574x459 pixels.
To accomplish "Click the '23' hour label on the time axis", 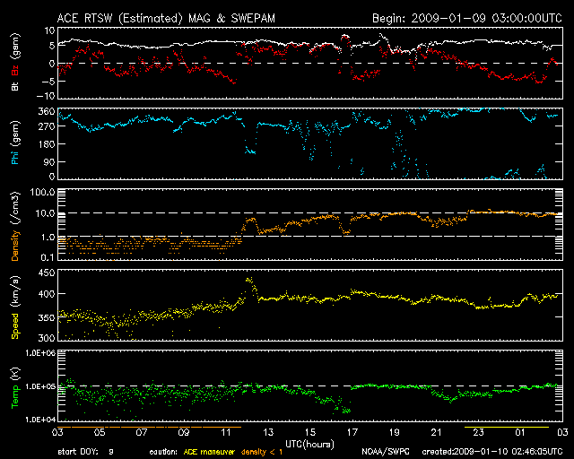I will (478, 433).
